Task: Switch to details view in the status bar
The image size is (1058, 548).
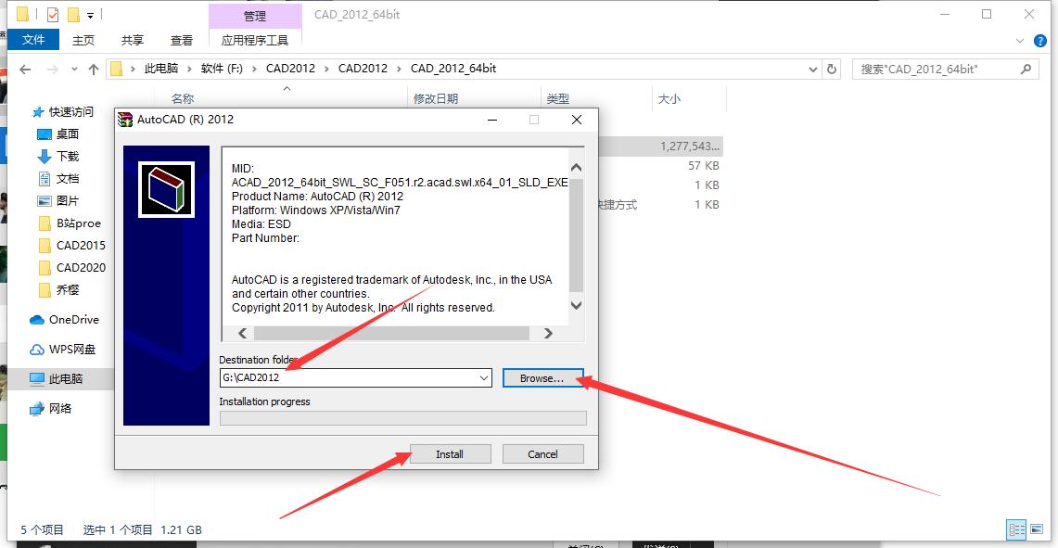Action: coord(1016,529)
